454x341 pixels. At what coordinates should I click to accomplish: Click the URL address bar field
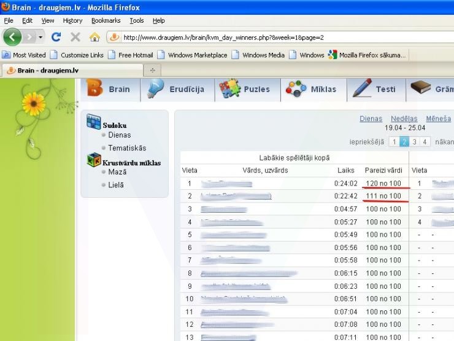276,37
